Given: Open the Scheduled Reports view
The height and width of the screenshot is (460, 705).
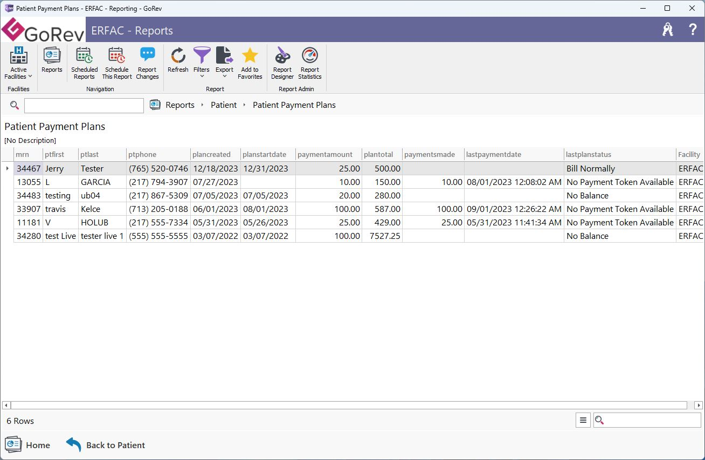Looking at the screenshot, I should [84, 63].
